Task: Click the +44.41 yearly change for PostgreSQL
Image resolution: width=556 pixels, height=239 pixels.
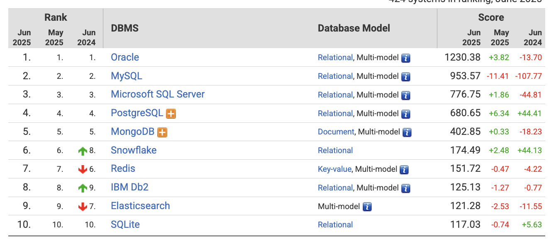Action: click(x=529, y=113)
